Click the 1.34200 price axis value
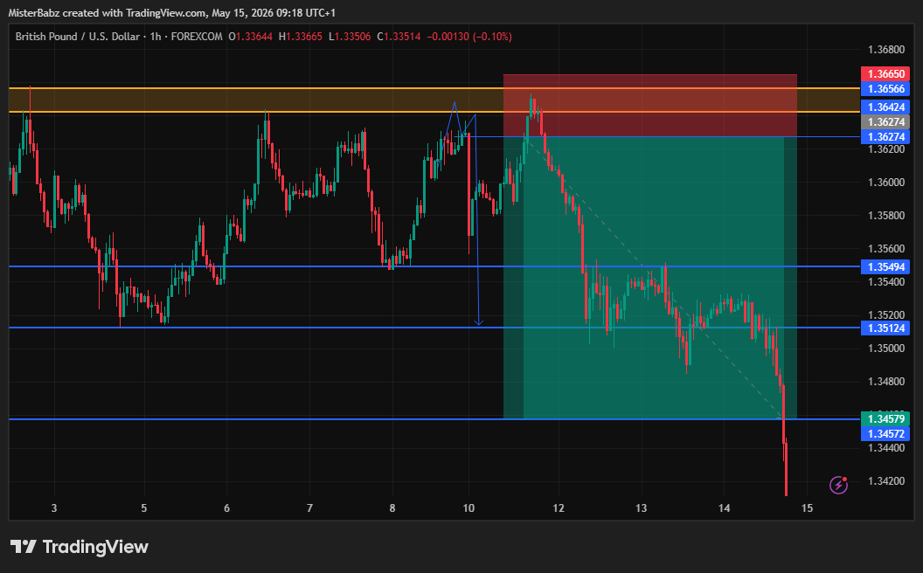The height and width of the screenshot is (573, 923). (x=886, y=481)
